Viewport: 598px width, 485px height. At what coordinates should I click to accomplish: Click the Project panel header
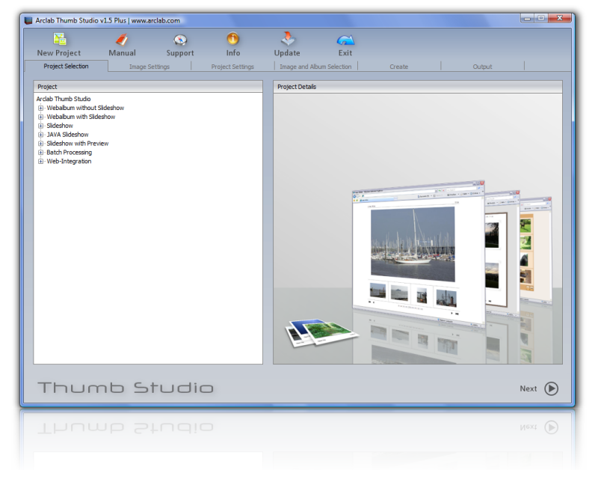pyautogui.click(x=148, y=87)
